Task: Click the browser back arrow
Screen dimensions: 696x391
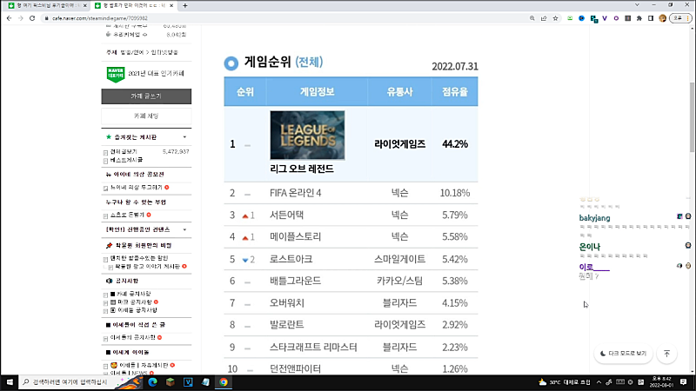Action: coord(9,18)
